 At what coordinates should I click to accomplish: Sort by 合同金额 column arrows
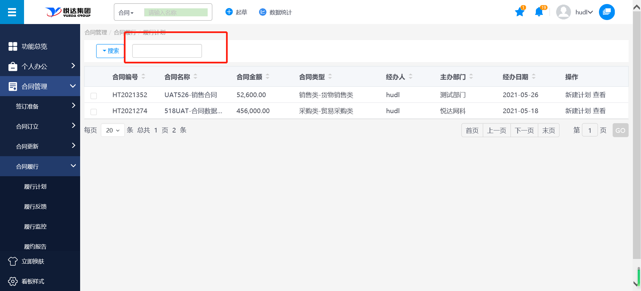[268, 77]
